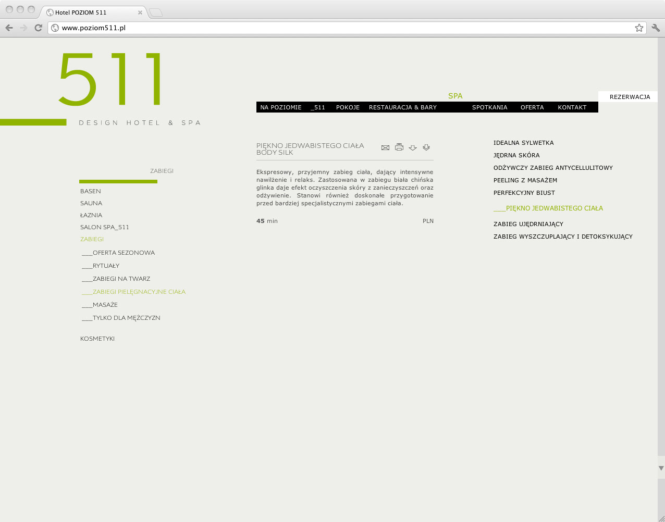Click the REZERWACJA button
This screenshot has width=665, height=522.
click(630, 97)
